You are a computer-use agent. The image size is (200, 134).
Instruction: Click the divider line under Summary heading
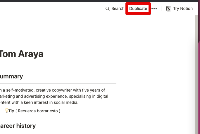pyautogui.click(x=58, y=84)
